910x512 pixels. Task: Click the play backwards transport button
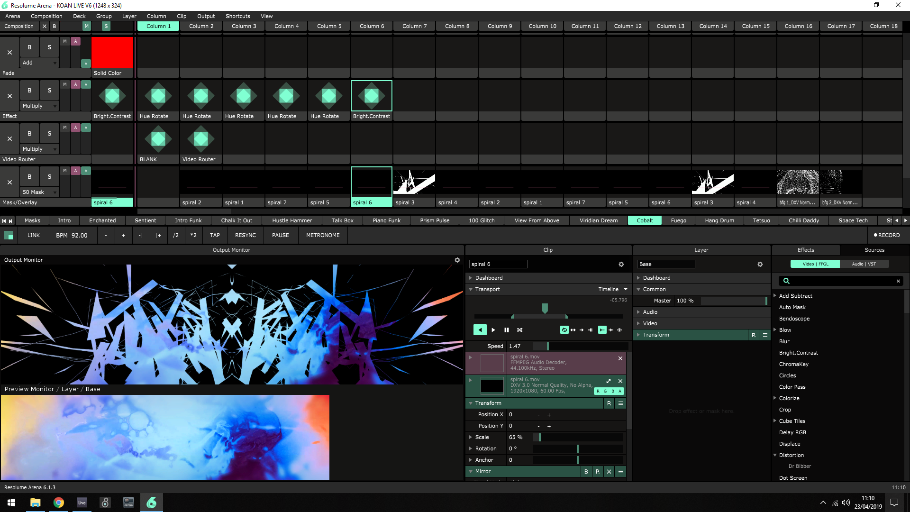click(x=480, y=330)
